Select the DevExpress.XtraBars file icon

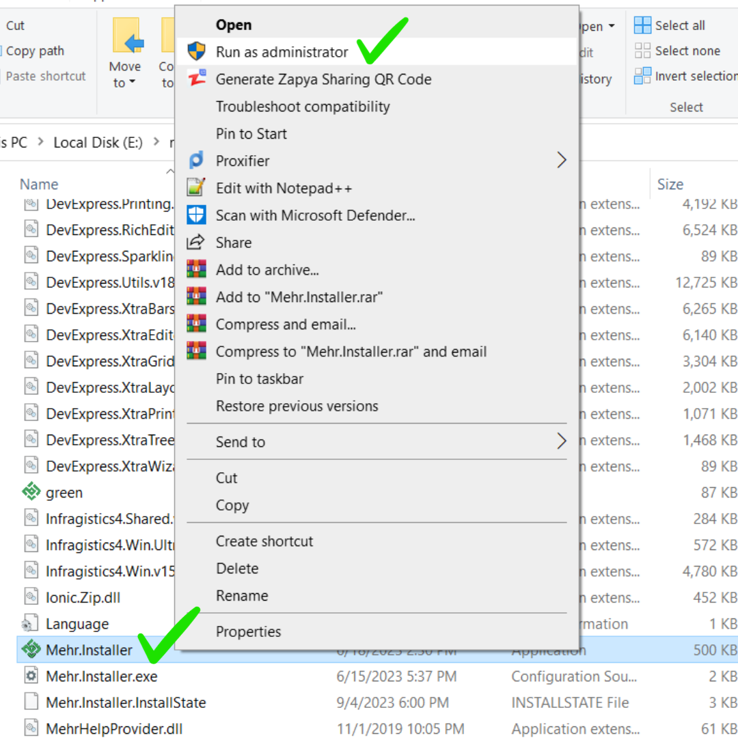click(31, 309)
